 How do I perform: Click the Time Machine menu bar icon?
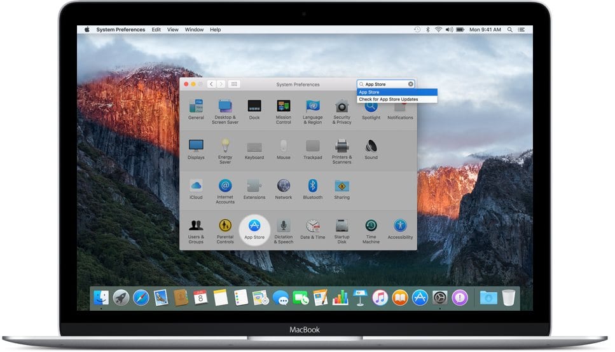pyautogui.click(x=417, y=29)
